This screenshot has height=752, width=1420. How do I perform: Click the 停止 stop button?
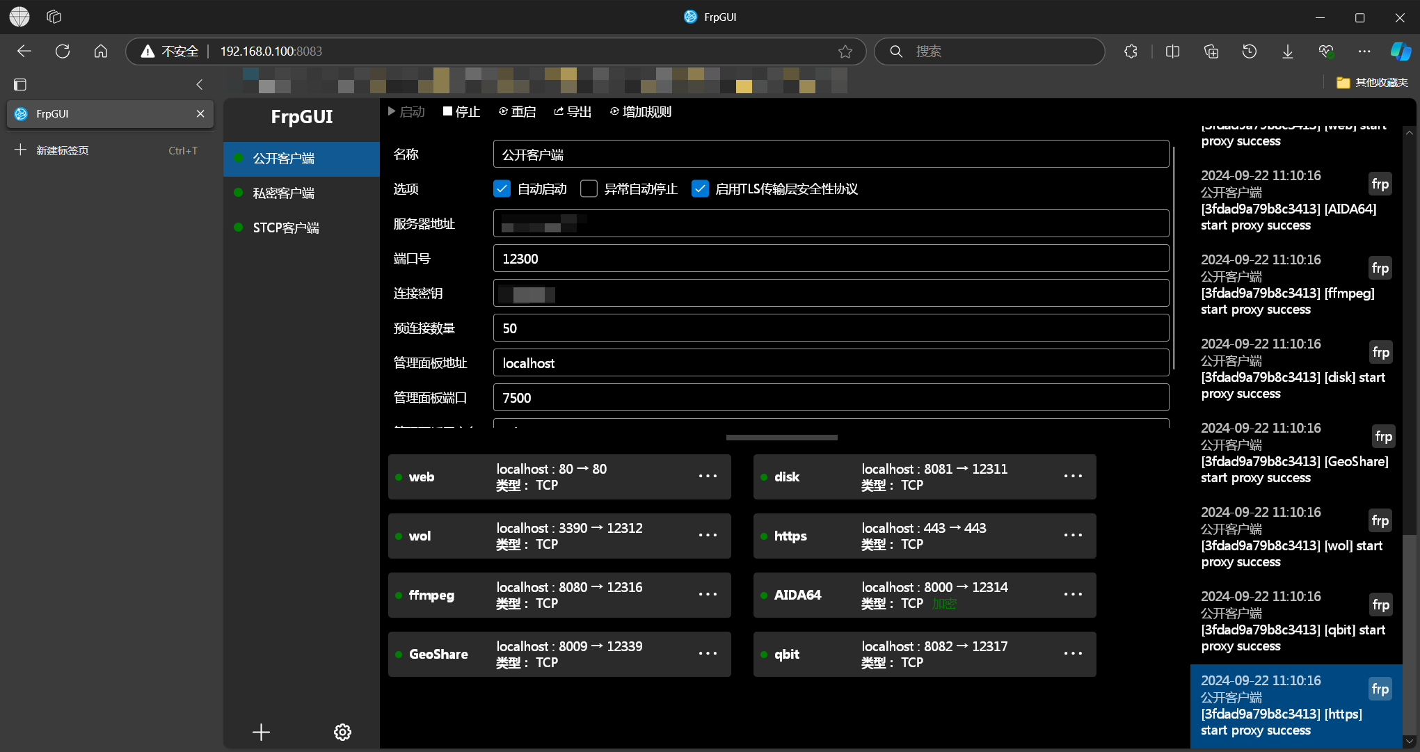pos(462,112)
